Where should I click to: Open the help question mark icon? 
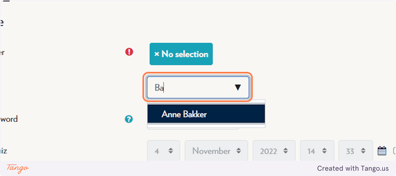click(x=129, y=119)
